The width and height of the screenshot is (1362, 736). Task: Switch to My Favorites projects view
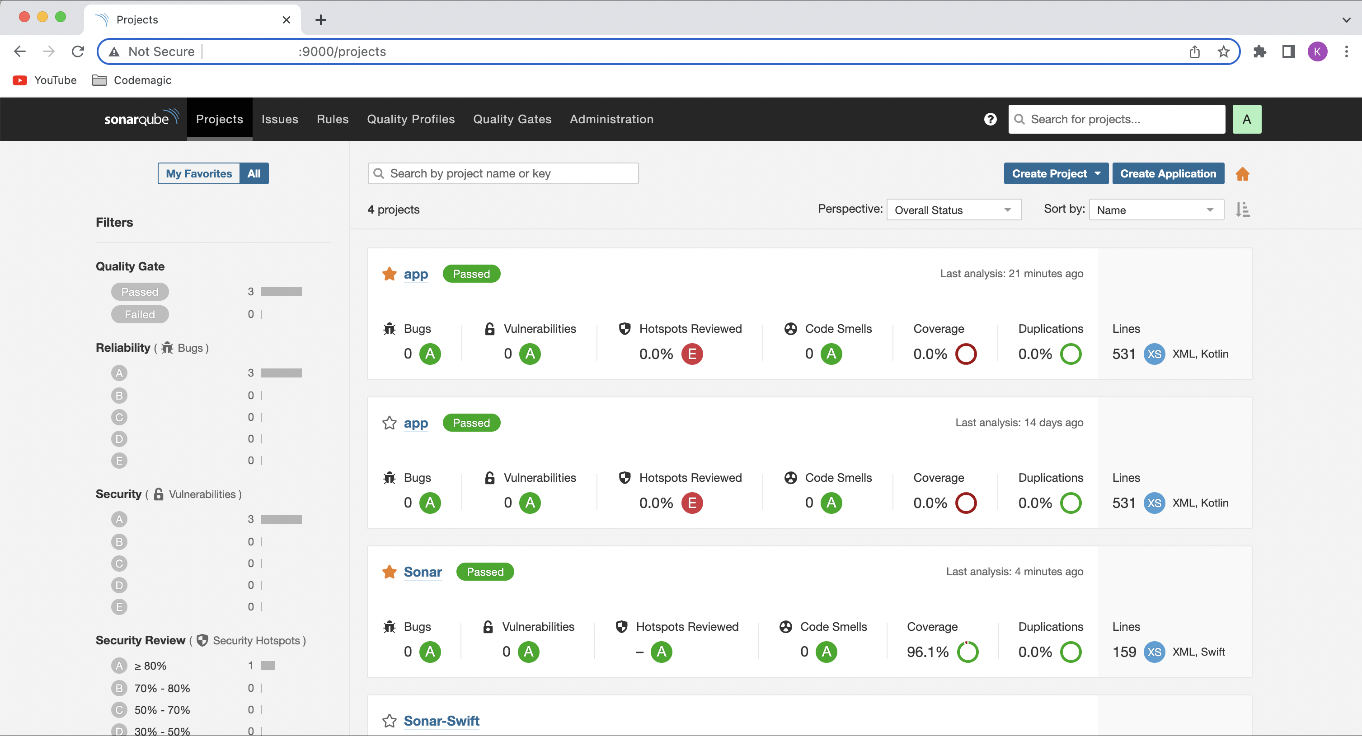[199, 173]
